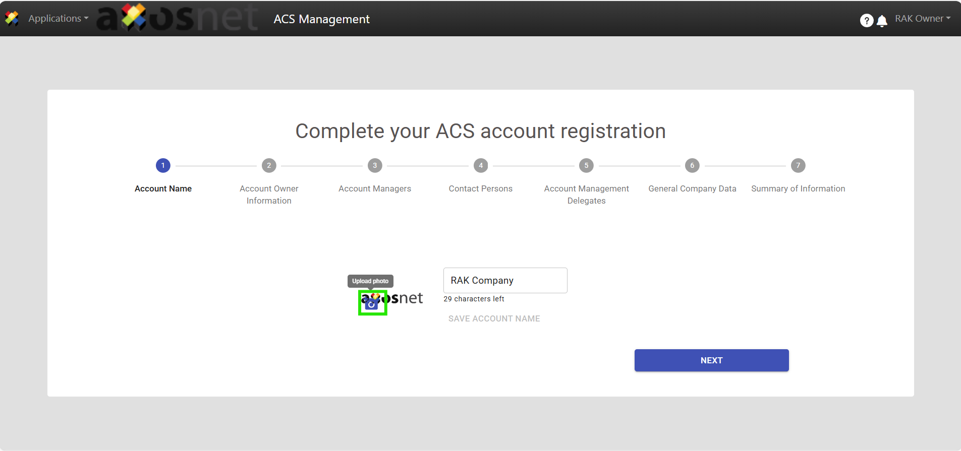Image resolution: width=961 pixels, height=451 pixels.
Task: Click the Account Management Delegates step label
Action: 586,195
